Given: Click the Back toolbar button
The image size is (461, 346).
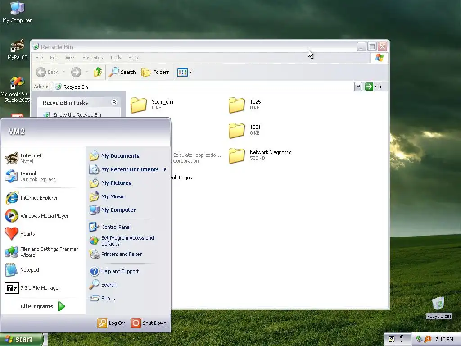Looking at the screenshot, I should click(x=47, y=72).
